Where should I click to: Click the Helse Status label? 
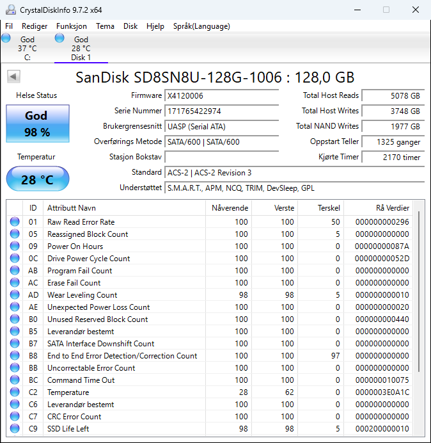point(36,95)
